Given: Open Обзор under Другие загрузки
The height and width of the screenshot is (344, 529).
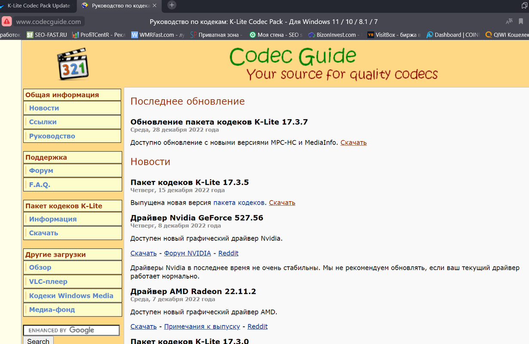Looking at the screenshot, I should pos(72,267).
